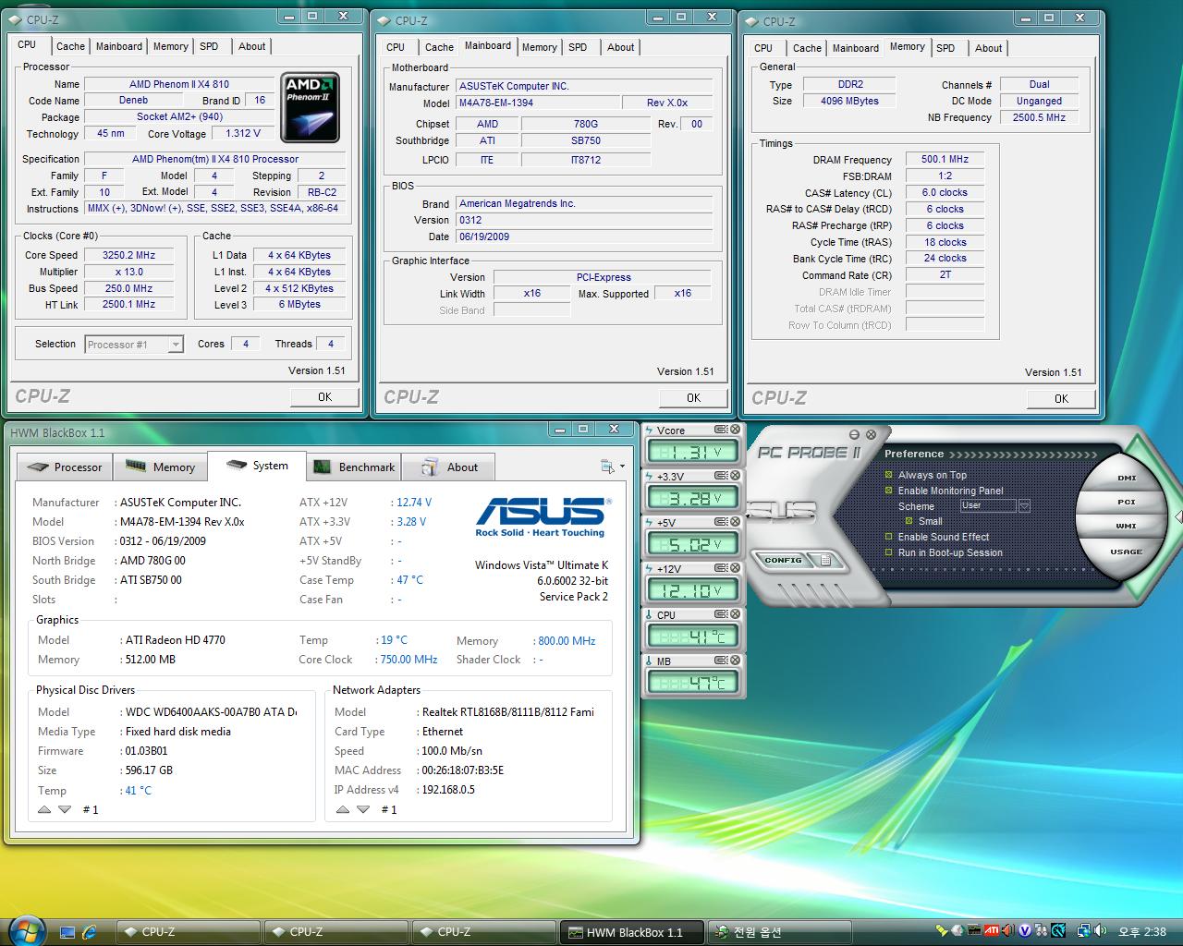
Task: Open Memory tab in HWM BlackBox
Action: coord(161,467)
